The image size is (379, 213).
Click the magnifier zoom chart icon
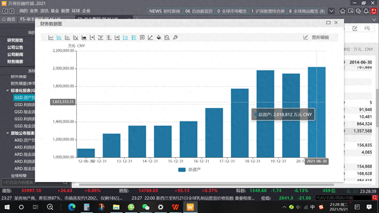tap(167, 38)
